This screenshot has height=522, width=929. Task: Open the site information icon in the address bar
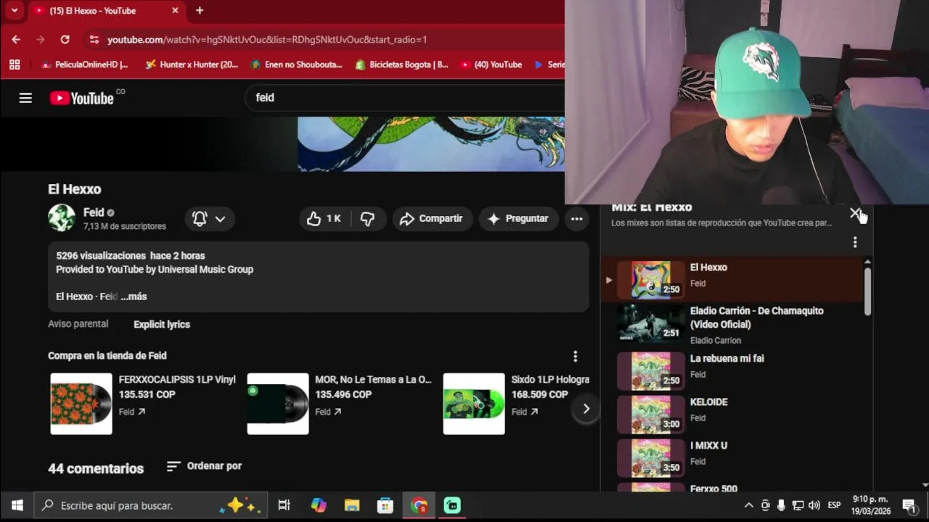click(x=94, y=40)
